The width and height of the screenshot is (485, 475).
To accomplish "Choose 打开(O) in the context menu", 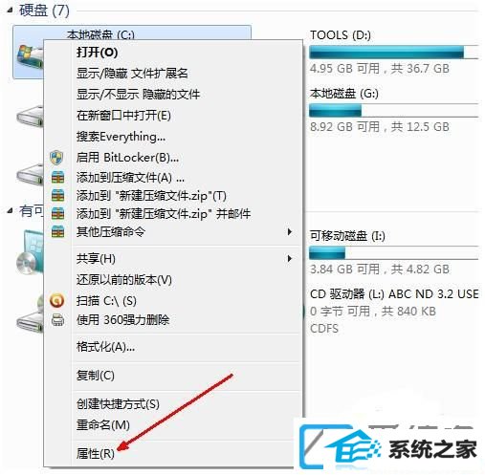I will [97, 52].
